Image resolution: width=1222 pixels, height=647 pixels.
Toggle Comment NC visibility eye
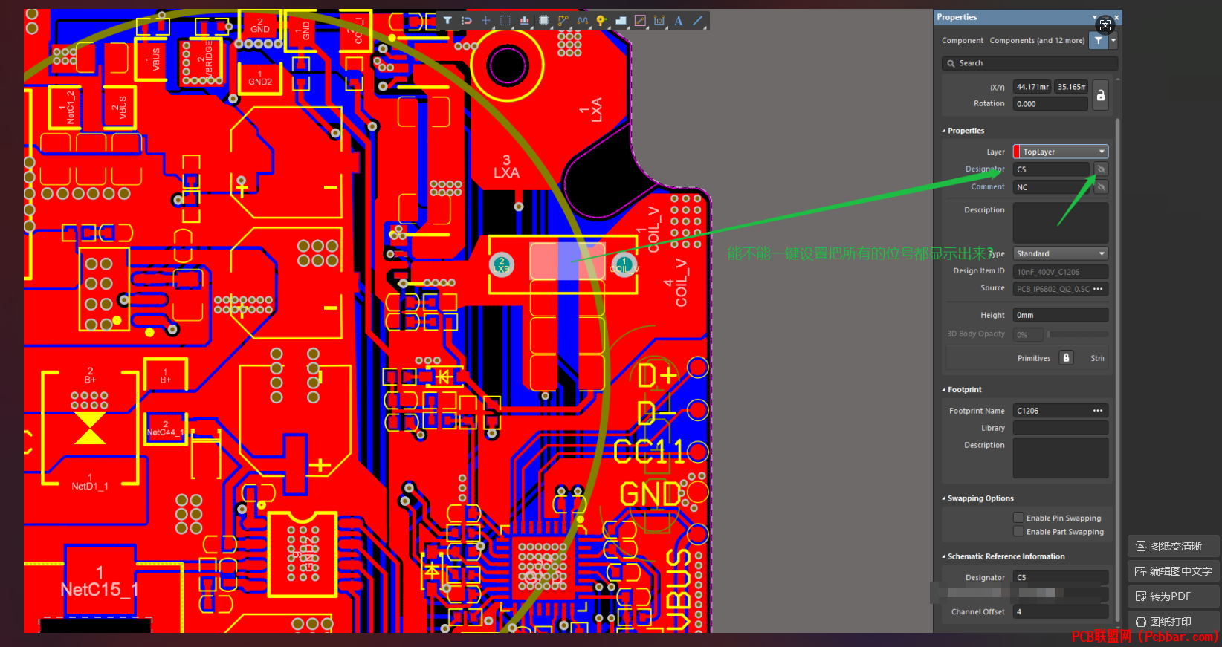1101,187
